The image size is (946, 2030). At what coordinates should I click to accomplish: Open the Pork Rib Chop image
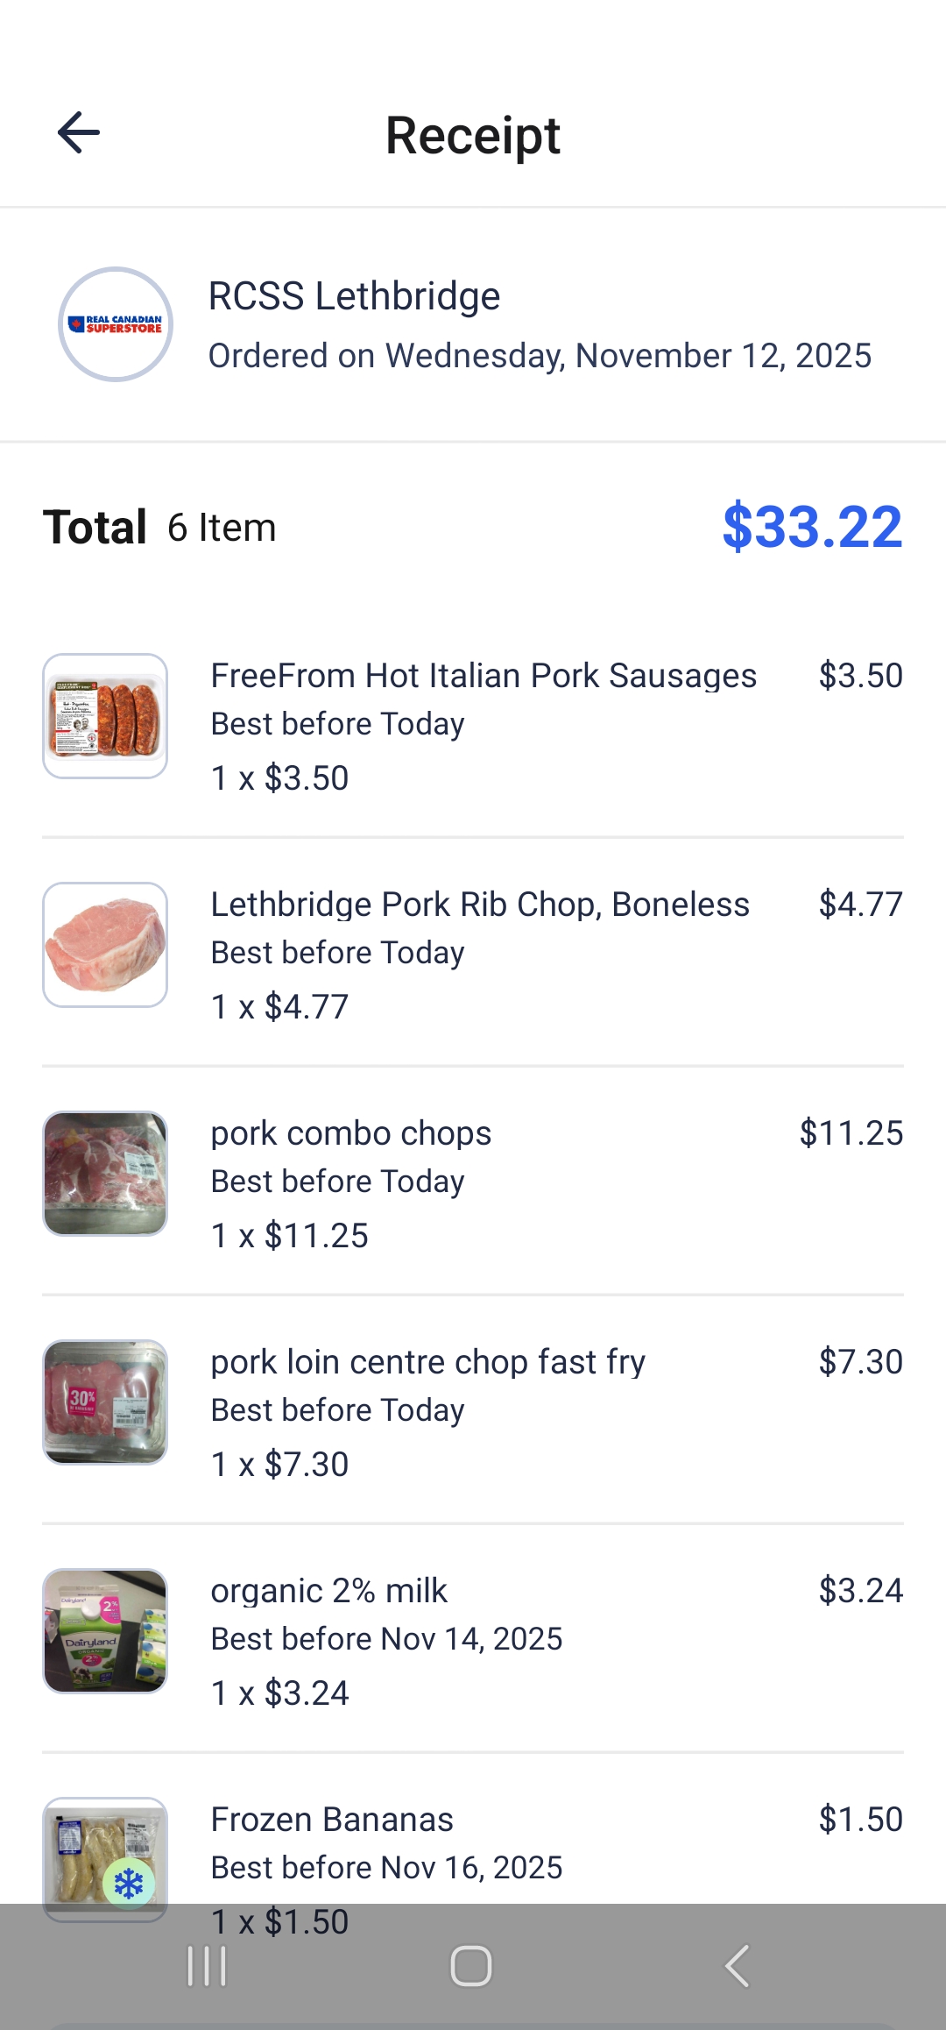tap(105, 945)
